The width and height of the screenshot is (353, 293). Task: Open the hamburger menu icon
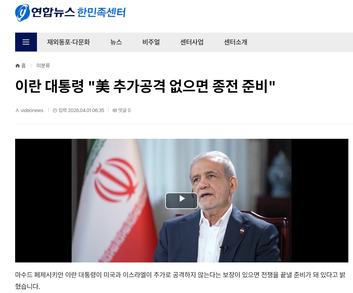(x=26, y=42)
